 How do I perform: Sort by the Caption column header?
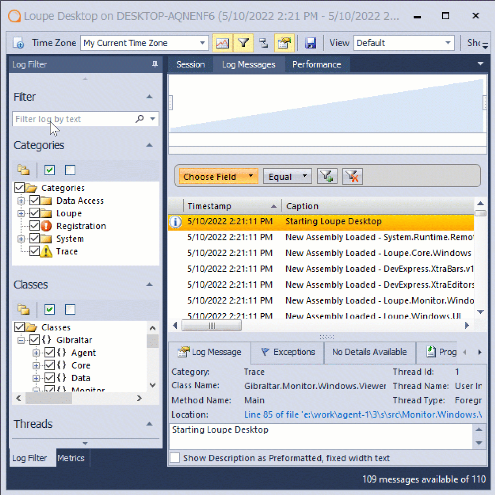378,206
